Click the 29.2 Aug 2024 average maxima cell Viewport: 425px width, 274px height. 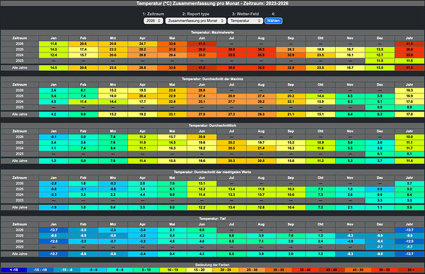coord(261,102)
